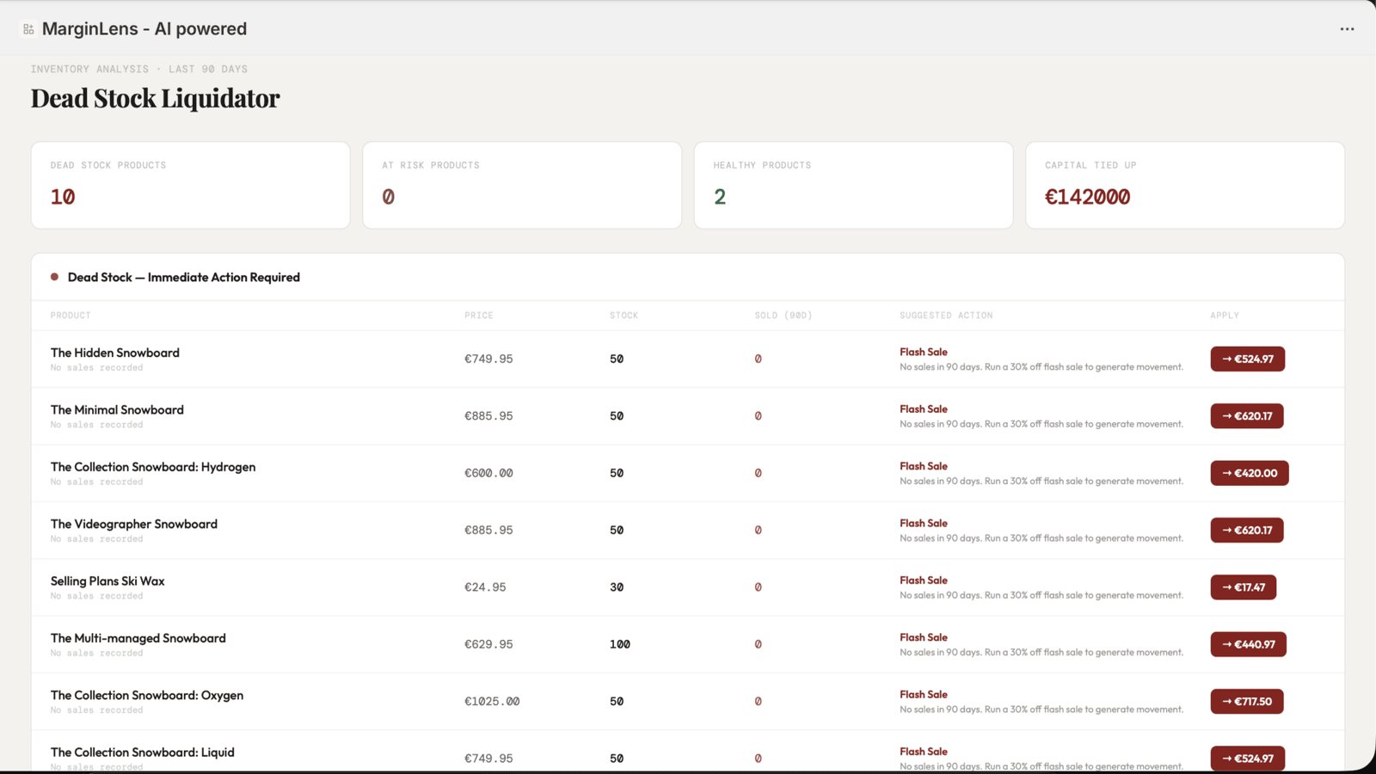Apply the €524.97 flash sale for The Hidden Snowboard
The width and height of the screenshot is (1376, 774).
pos(1247,359)
